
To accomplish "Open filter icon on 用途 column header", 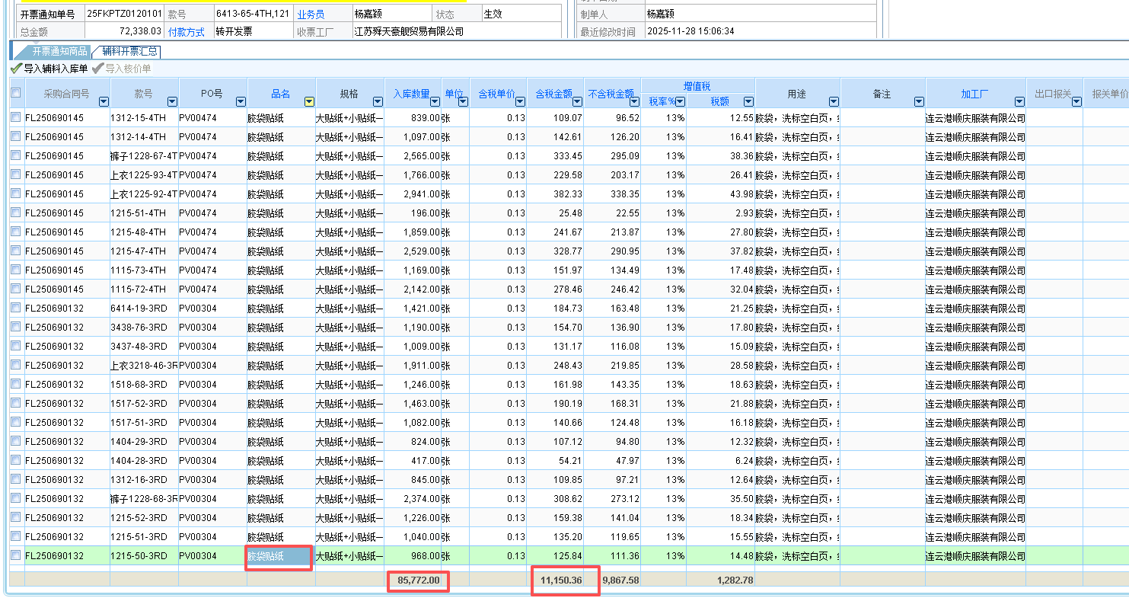I will point(834,101).
